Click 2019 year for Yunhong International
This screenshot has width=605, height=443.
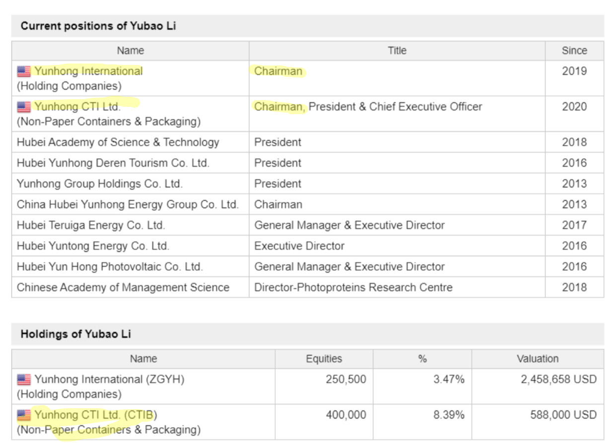click(x=574, y=71)
